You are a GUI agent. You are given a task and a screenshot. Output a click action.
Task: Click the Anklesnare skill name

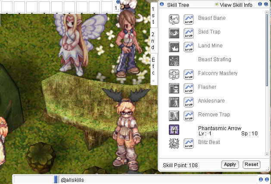[212, 101]
